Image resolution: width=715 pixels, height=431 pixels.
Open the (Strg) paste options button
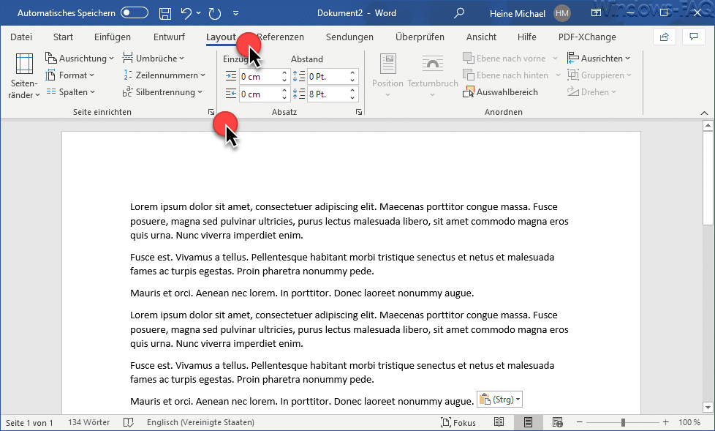500,400
